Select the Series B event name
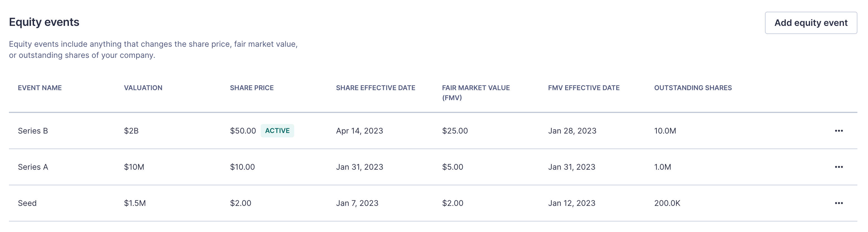Screen dimensions: 868x232 pyautogui.click(x=33, y=131)
